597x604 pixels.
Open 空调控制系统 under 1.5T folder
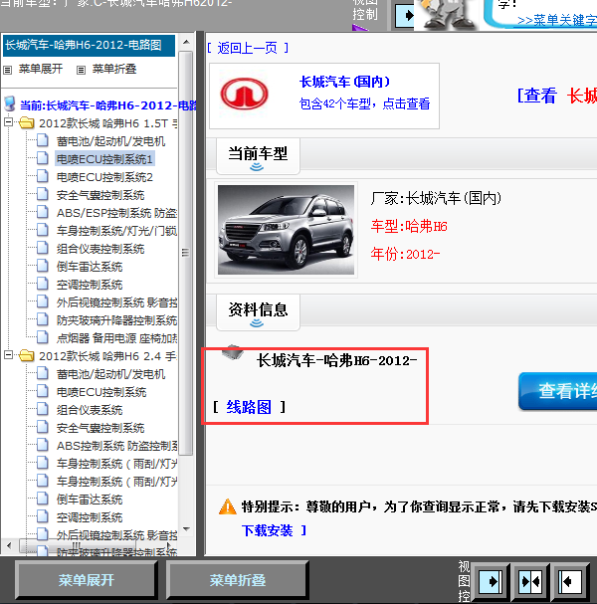90,285
